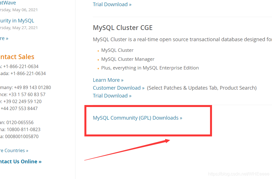Select phone number +49 89 143 01280
This screenshot has width=272, height=179.
click(33, 87)
